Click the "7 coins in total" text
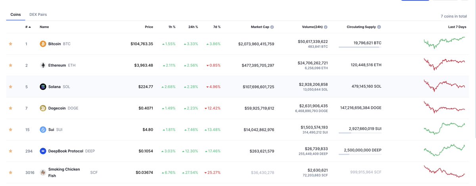Image resolution: width=476 pixels, height=186 pixels. [453, 16]
